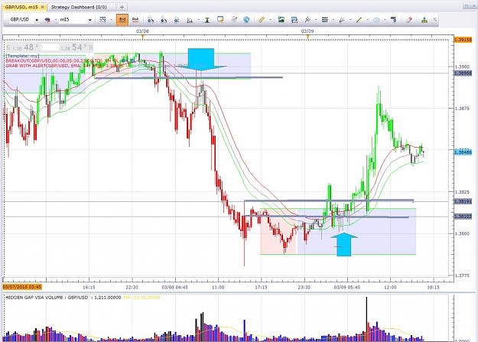Open the GBP/USD symbol dropdown
The image size is (478, 342).
pyautogui.click(x=37, y=20)
